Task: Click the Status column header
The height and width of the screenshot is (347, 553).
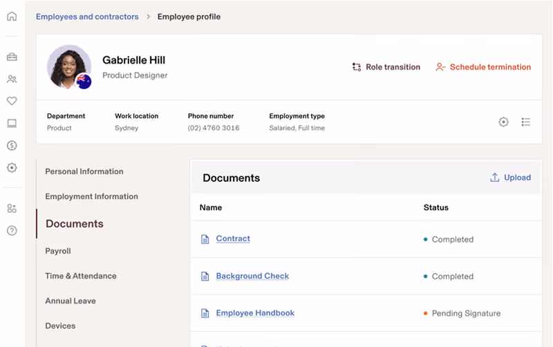Action: [436, 207]
